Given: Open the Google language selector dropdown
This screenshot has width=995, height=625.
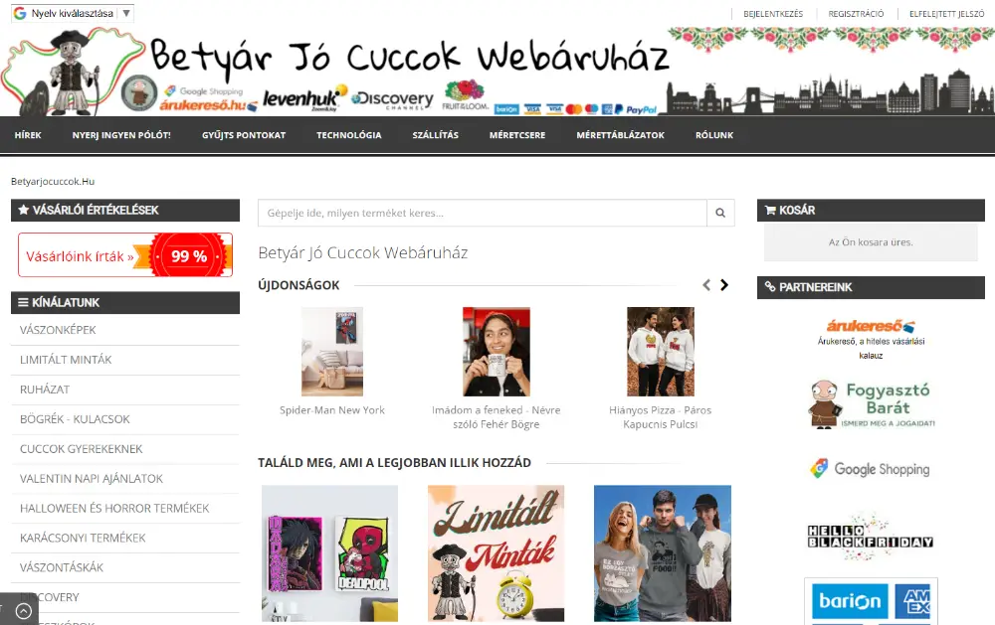Looking at the screenshot, I should point(73,14).
